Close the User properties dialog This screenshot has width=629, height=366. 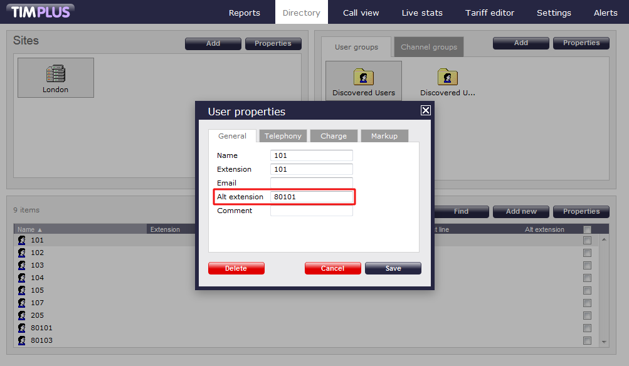(425, 110)
